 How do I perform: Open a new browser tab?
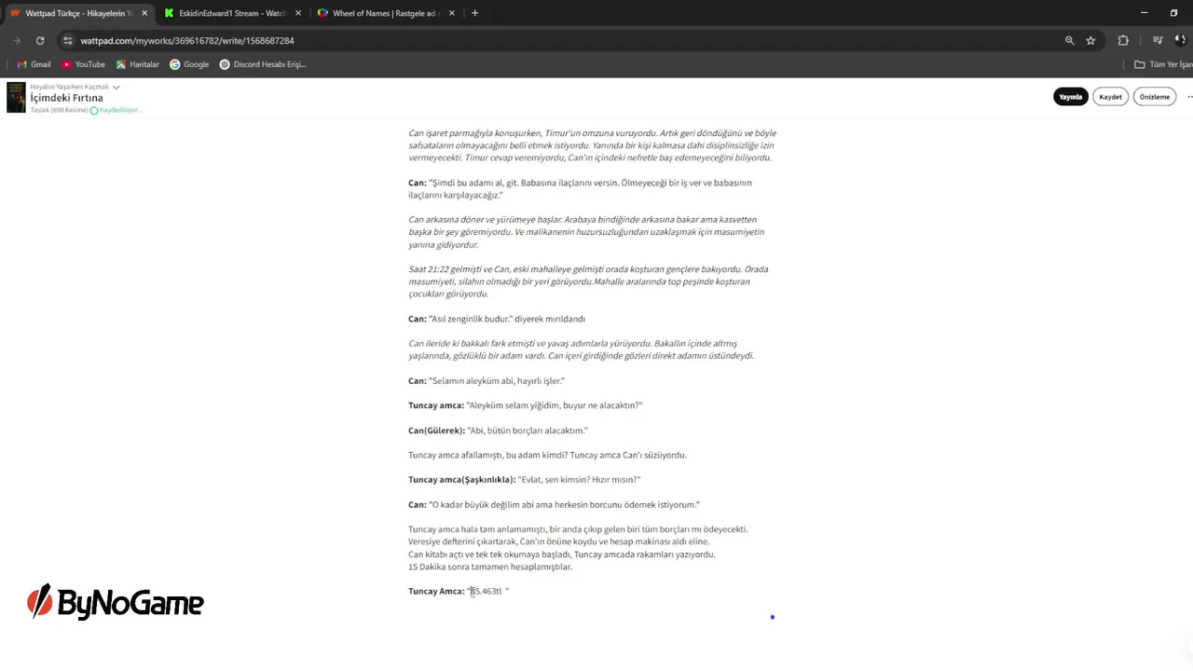[x=474, y=13]
